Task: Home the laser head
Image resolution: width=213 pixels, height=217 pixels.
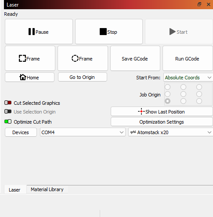Action: (29, 77)
